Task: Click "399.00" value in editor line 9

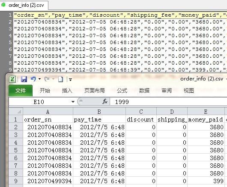Action: click(206, 70)
